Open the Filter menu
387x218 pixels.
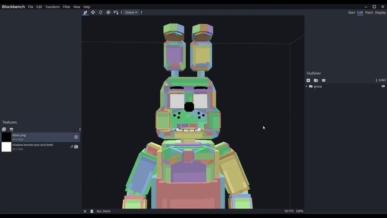[x=67, y=7]
